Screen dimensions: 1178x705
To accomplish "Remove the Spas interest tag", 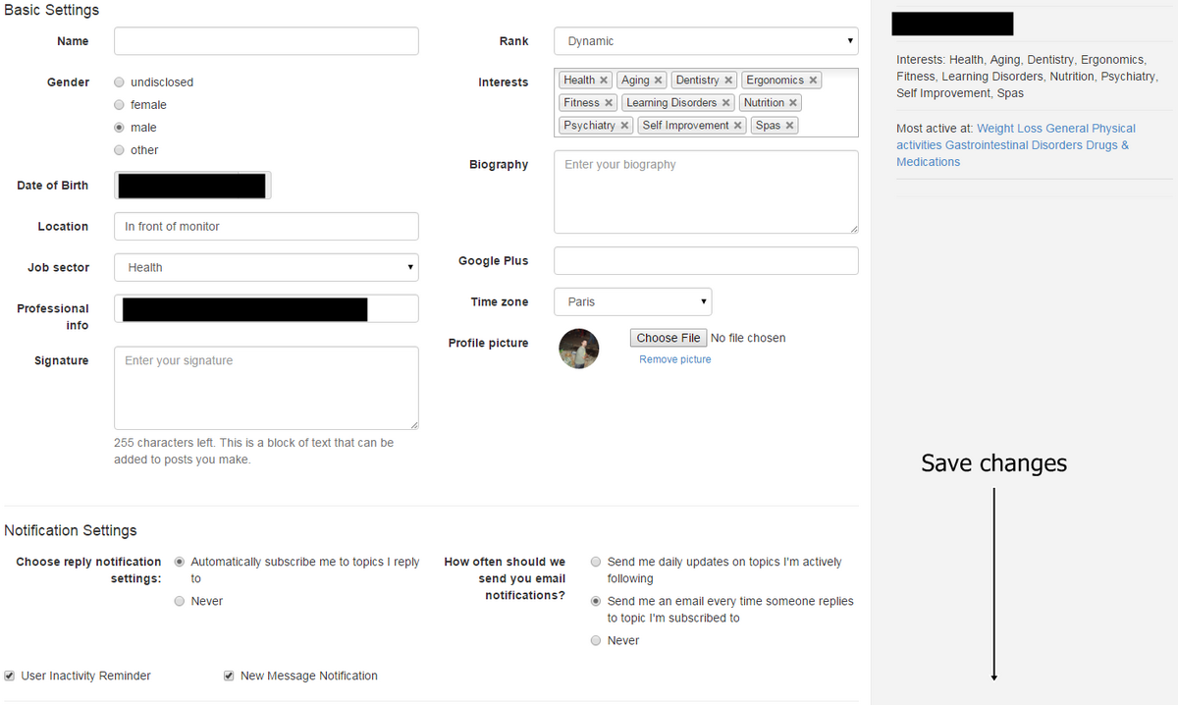I will [x=789, y=126].
